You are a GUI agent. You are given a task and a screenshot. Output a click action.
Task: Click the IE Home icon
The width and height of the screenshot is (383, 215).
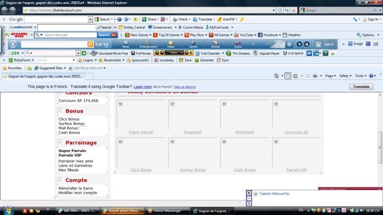coord(276,76)
